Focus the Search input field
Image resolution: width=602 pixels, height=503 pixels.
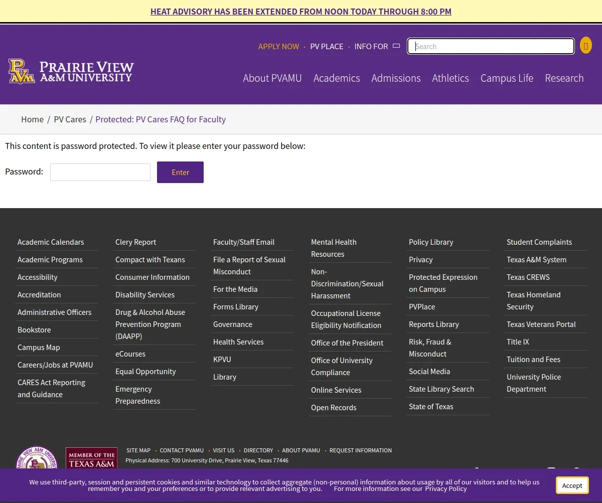coord(491,46)
